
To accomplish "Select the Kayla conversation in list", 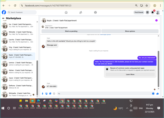I will click(18, 56).
